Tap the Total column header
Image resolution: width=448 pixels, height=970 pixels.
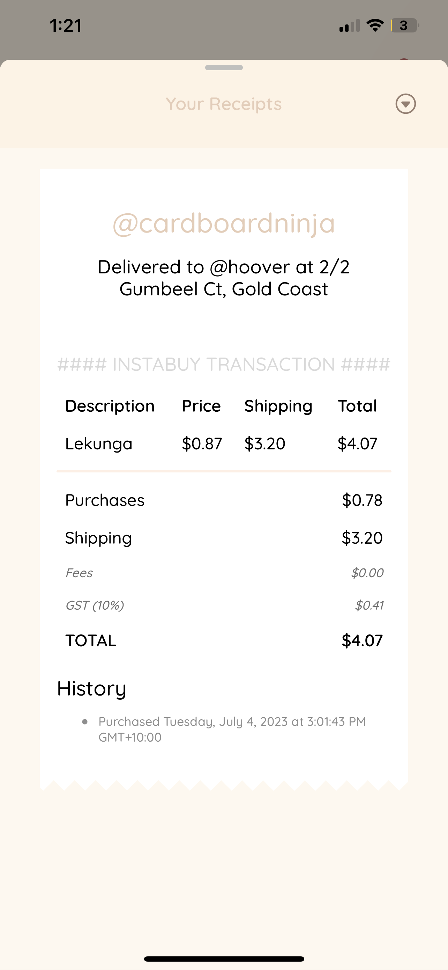tap(357, 406)
